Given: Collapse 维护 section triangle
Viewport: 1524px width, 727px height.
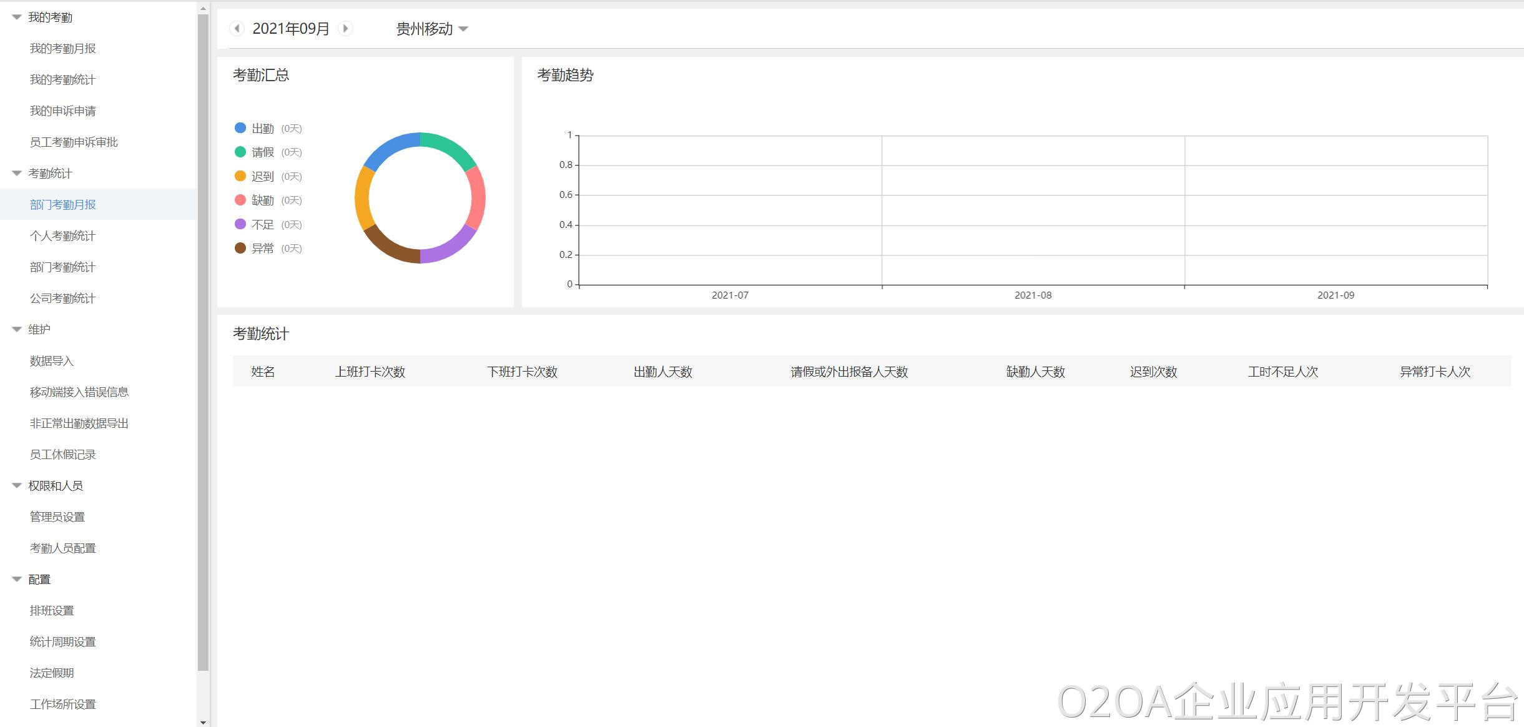Looking at the screenshot, I should tap(17, 330).
